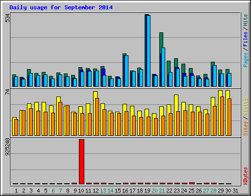Screen dimensions: 251x196
Task: Click the cyan pages bar for day 28
Action: point(215,76)
